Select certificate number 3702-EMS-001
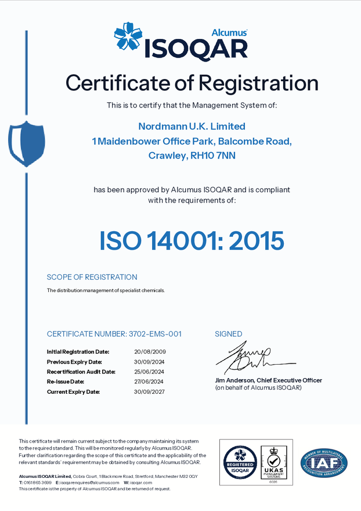Viewport: 361px width, 511px height. tap(154, 334)
